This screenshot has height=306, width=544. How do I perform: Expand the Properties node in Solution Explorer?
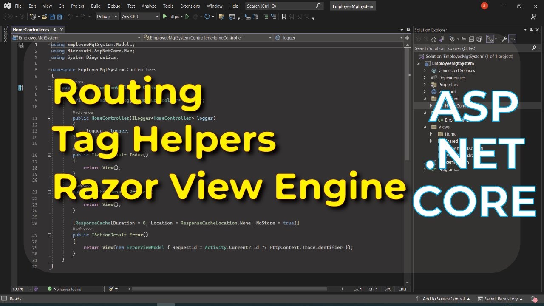(x=424, y=85)
